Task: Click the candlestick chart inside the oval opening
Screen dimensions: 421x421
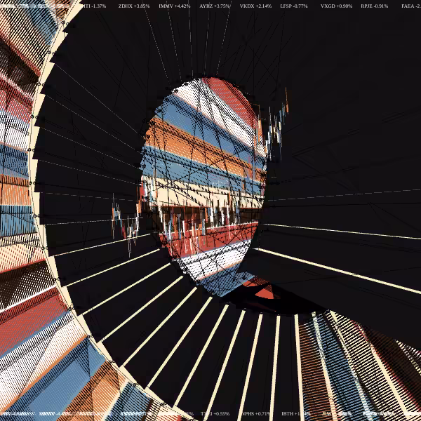Action: [x=199, y=220]
